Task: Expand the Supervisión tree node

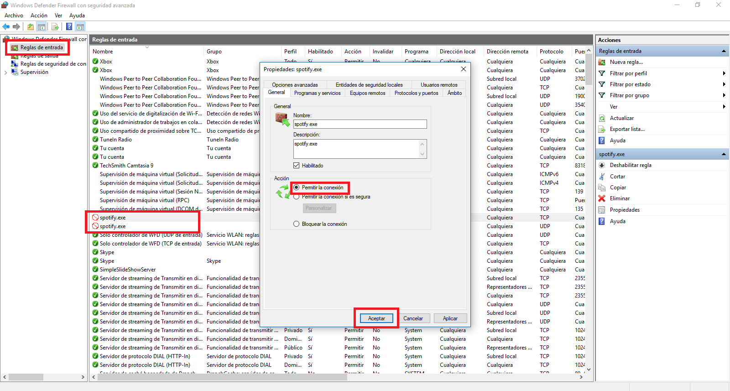Action: [x=5, y=72]
